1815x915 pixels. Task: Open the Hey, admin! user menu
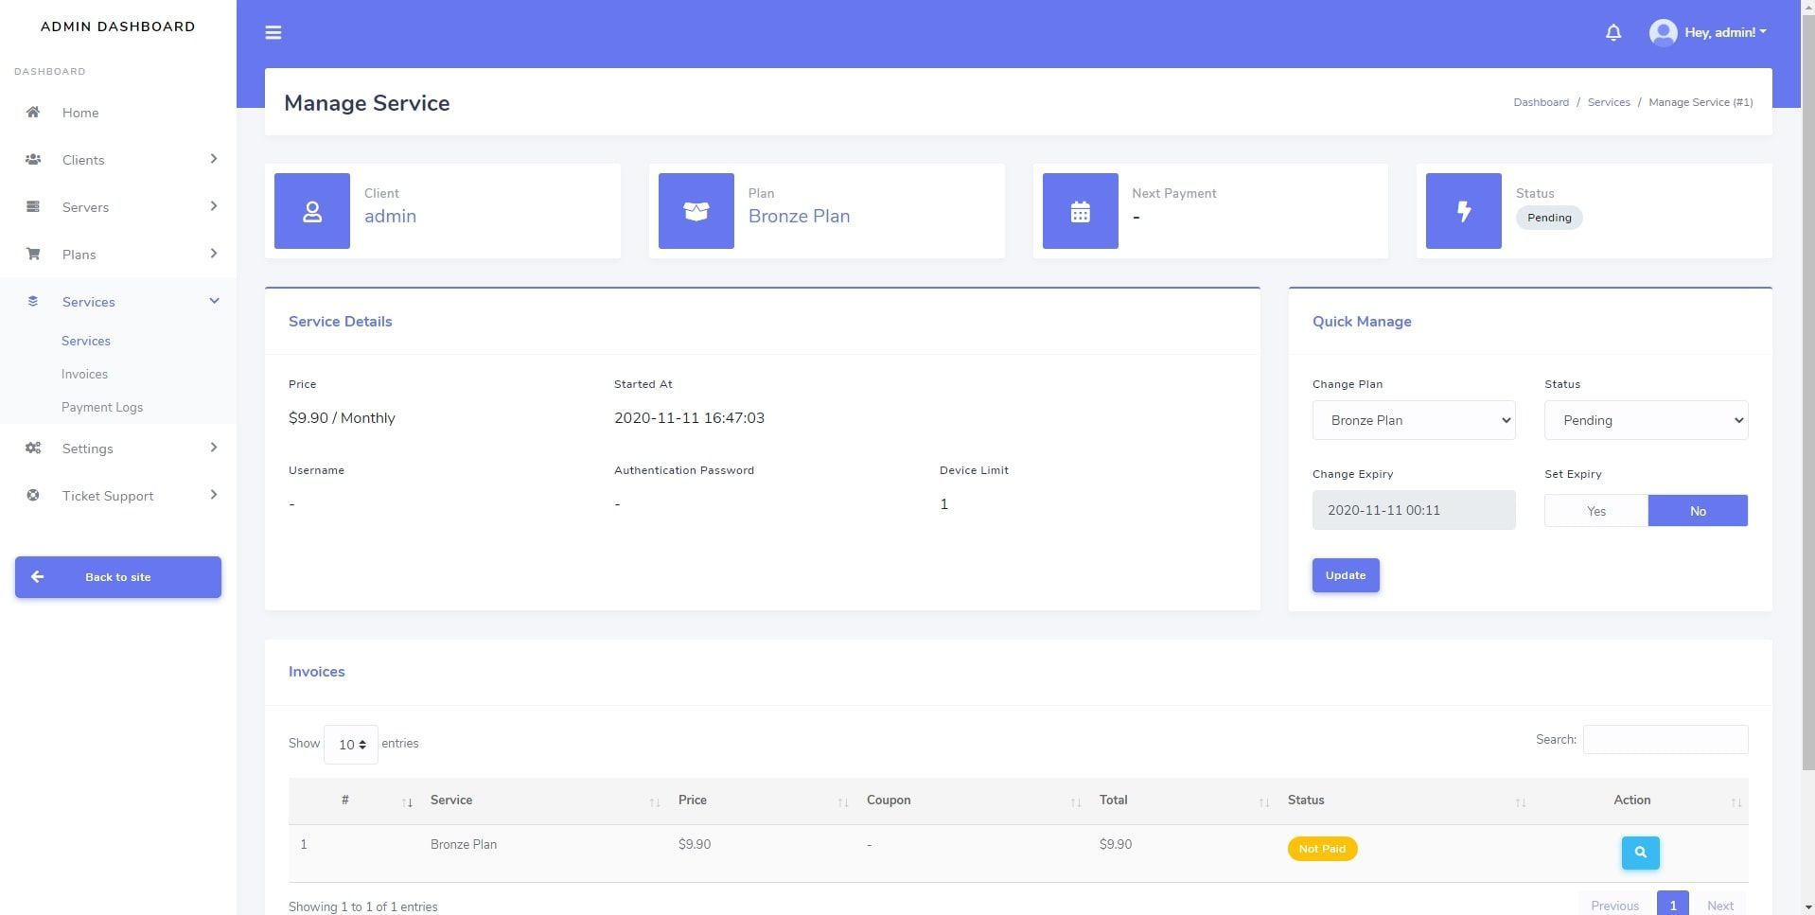[1725, 32]
